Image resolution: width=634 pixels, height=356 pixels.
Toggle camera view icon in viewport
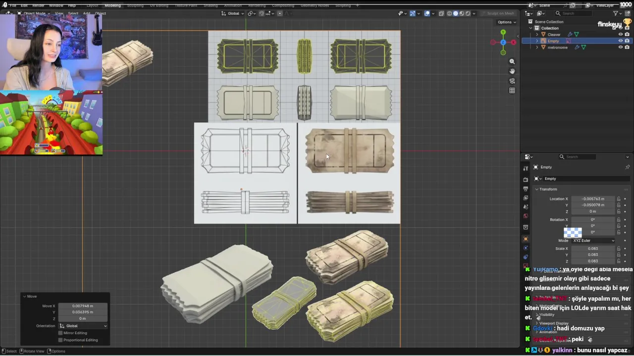click(x=512, y=81)
